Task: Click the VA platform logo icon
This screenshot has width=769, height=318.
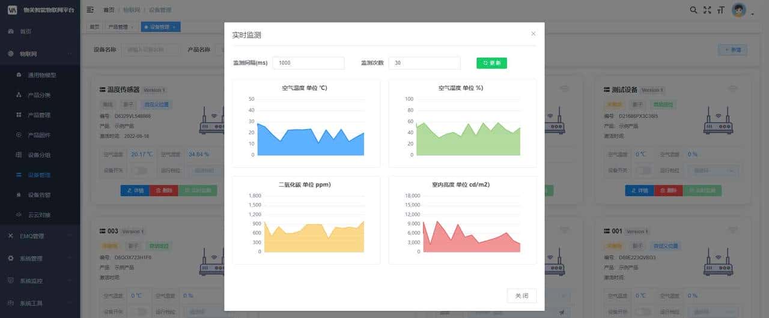Action: pyautogui.click(x=12, y=10)
